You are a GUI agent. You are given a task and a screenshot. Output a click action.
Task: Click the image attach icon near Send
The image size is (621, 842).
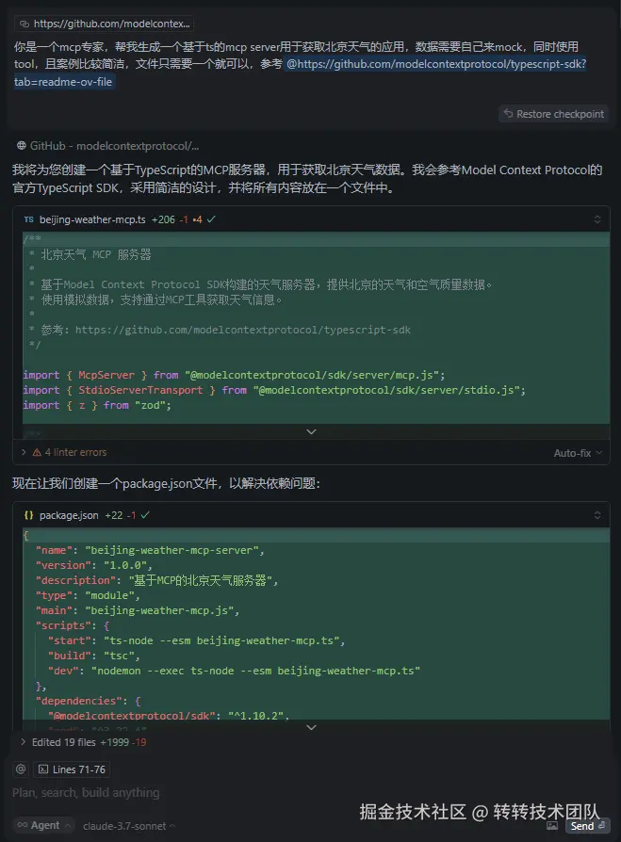click(x=552, y=826)
